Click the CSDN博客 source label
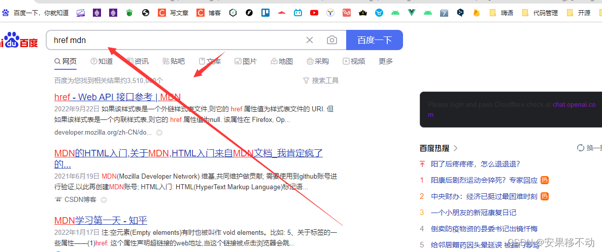The height and width of the screenshot is (252, 602). 80,200
